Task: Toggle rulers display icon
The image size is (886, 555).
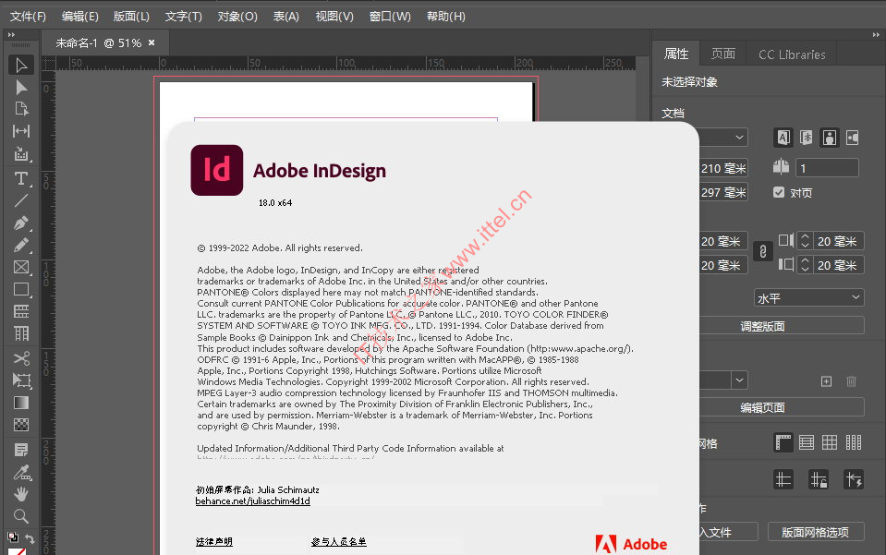Action: 783,442
